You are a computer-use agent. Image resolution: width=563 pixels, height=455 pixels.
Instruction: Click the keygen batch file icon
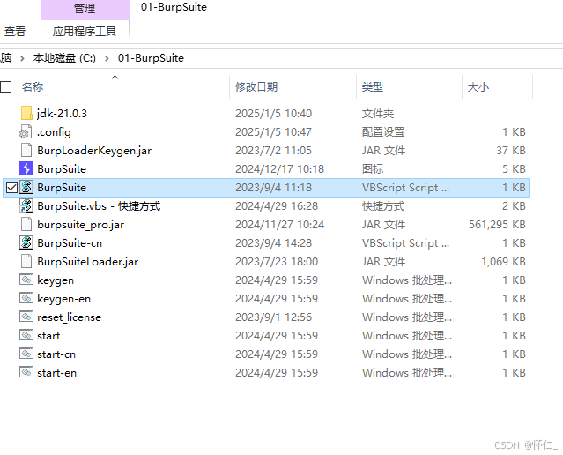pyautogui.click(x=26, y=280)
